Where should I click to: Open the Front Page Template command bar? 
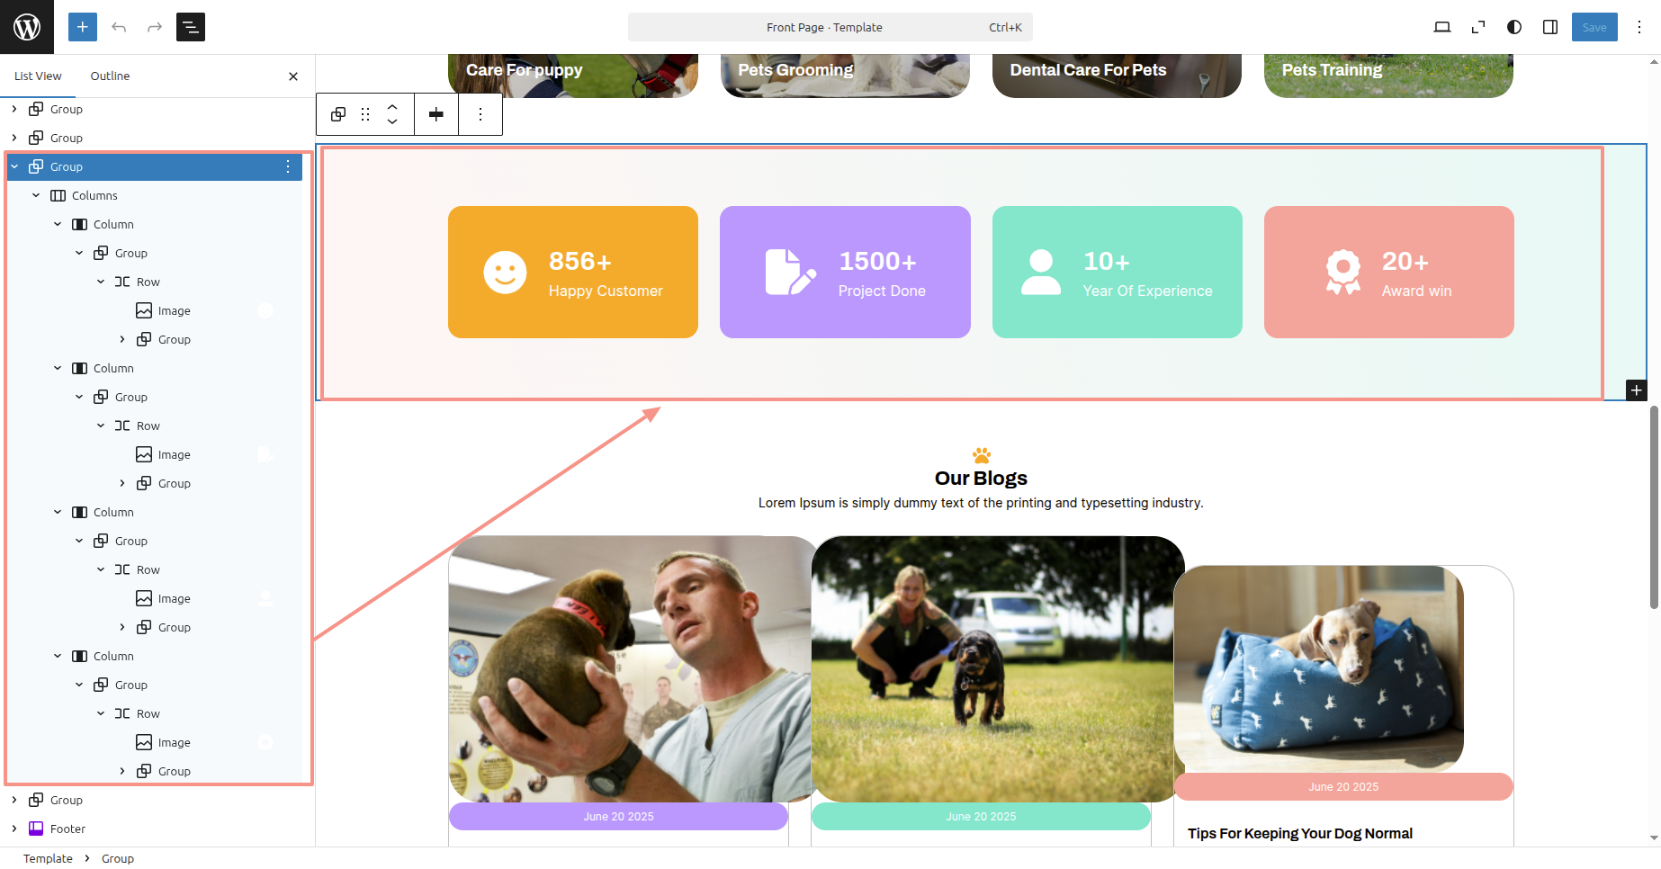[830, 27]
